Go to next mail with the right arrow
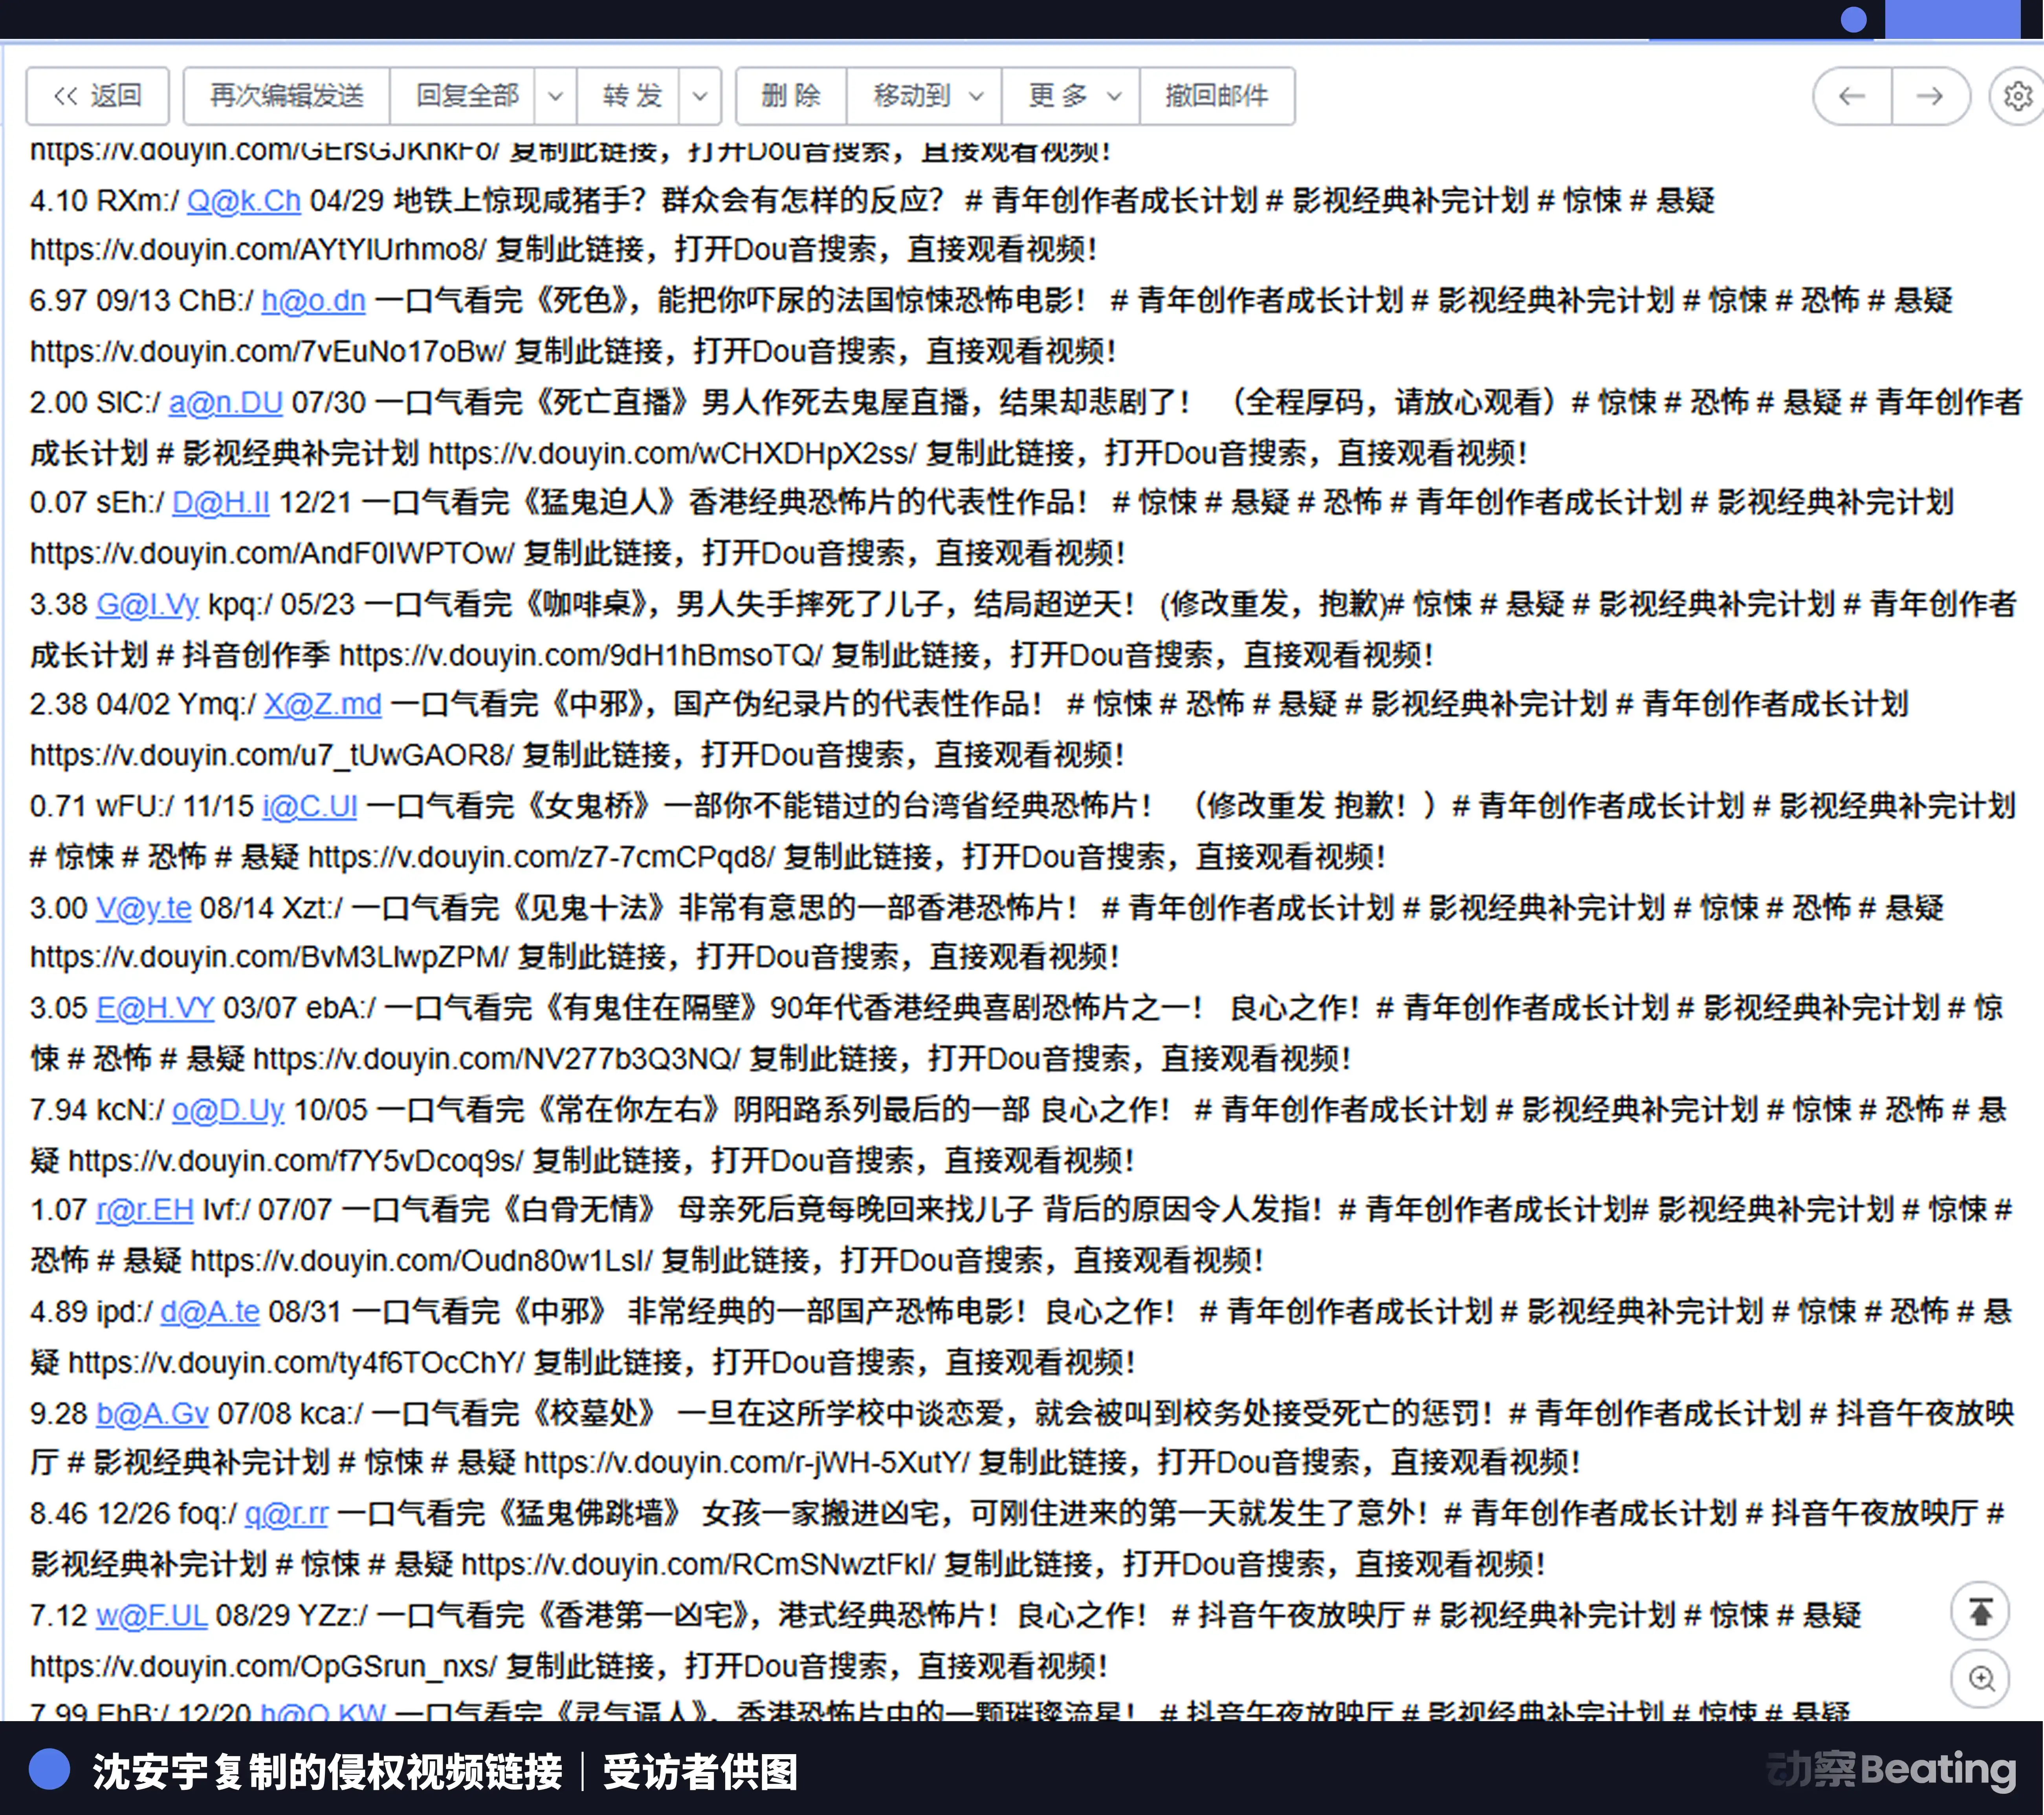This screenshot has height=1815, width=2044. point(1930,96)
